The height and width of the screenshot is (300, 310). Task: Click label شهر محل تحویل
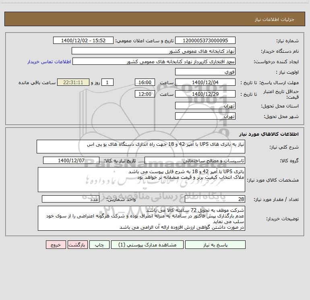click(281, 116)
